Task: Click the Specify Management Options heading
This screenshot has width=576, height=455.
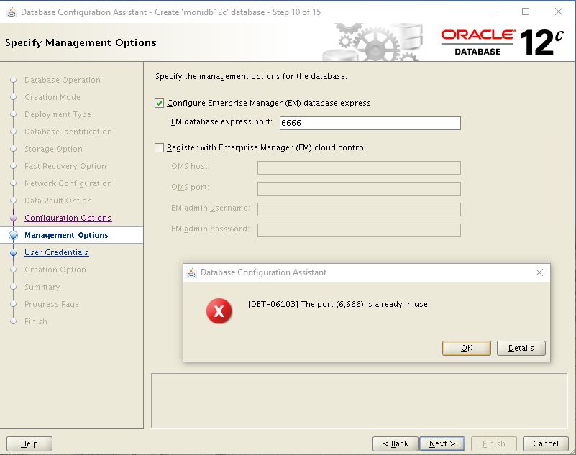Action: 81,42
